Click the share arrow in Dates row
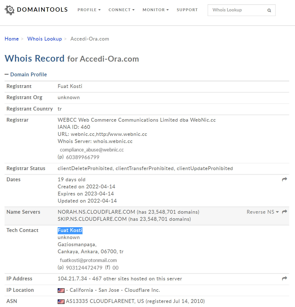This screenshot has width=295, height=307. click(x=285, y=179)
